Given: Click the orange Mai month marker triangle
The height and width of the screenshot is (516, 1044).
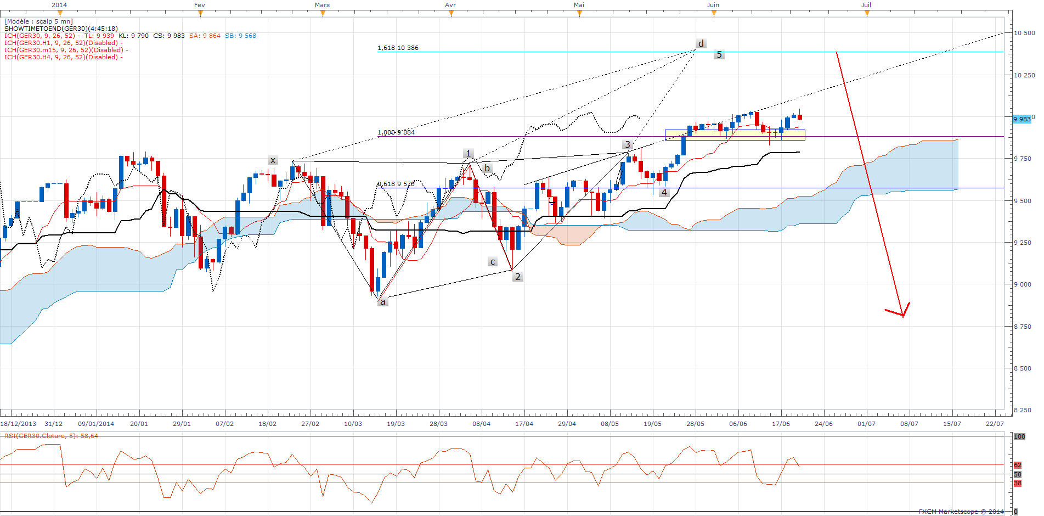Looking at the screenshot, I should pyautogui.click(x=579, y=14).
